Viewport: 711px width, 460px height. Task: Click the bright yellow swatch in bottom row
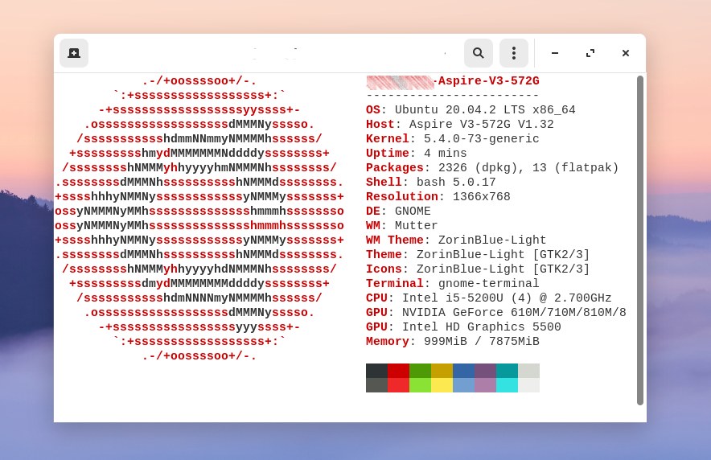[442, 385]
